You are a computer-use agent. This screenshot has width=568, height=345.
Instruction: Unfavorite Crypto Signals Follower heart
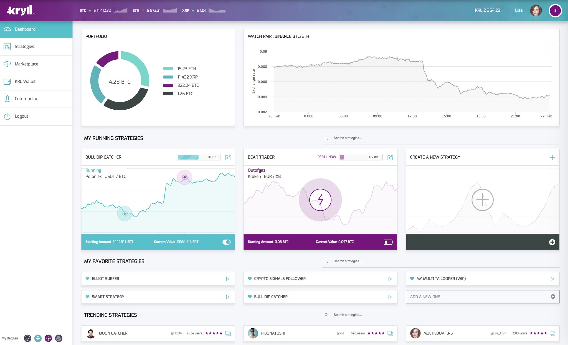tap(250, 279)
